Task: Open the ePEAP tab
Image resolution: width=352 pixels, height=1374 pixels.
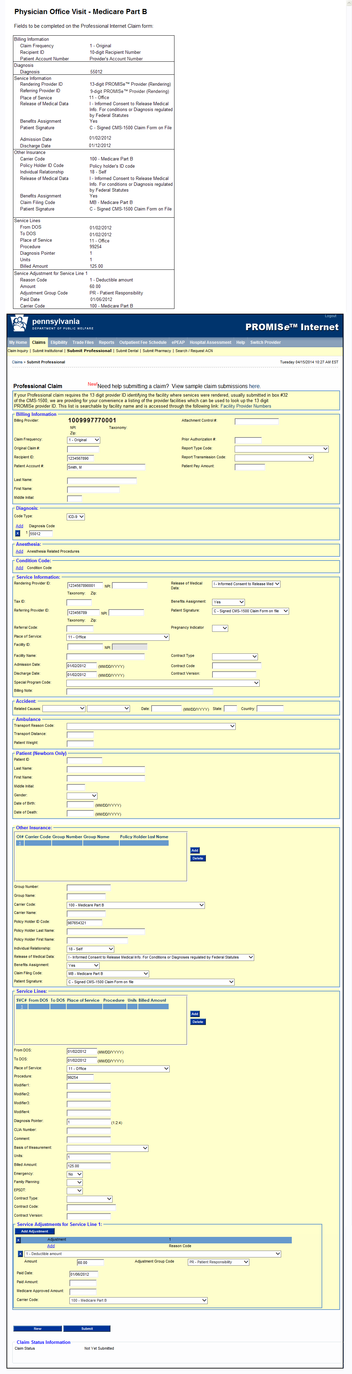Action: (178, 342)
